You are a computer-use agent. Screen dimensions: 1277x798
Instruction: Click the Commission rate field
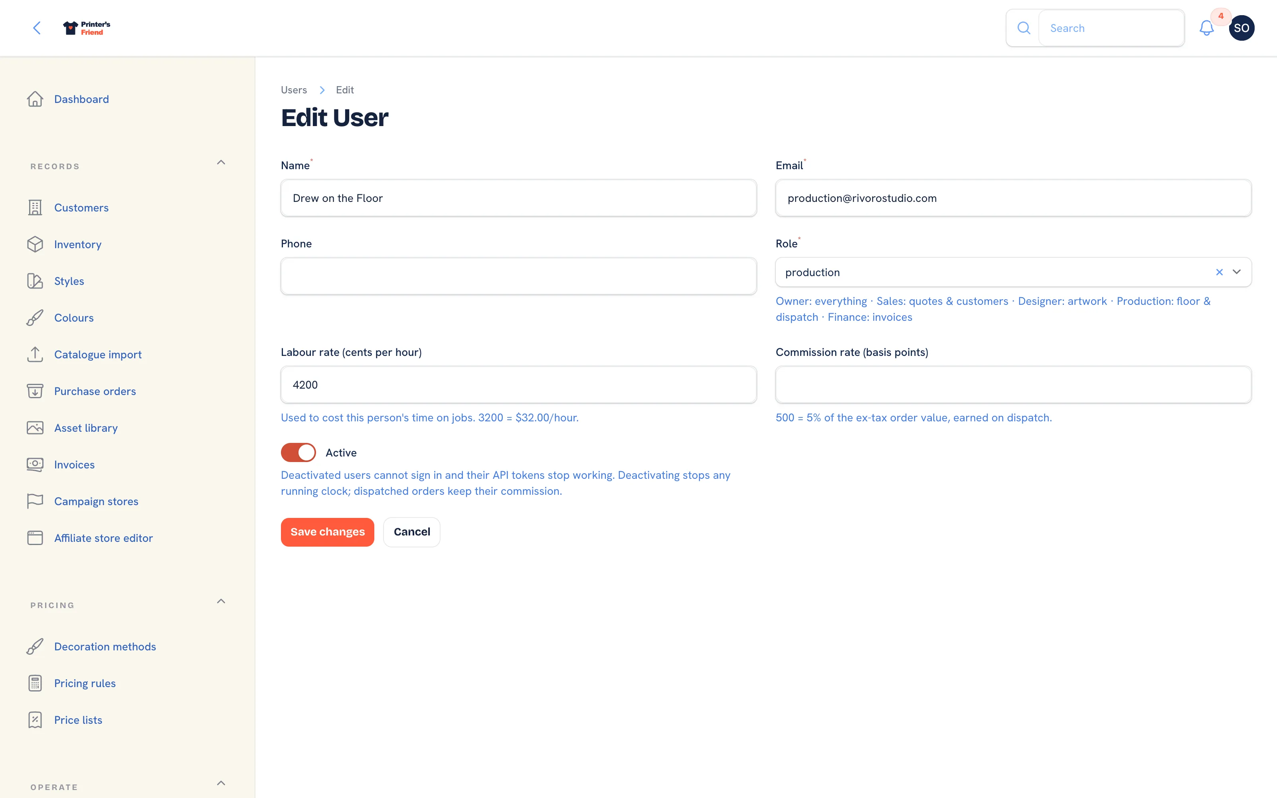coord(1013,385)
